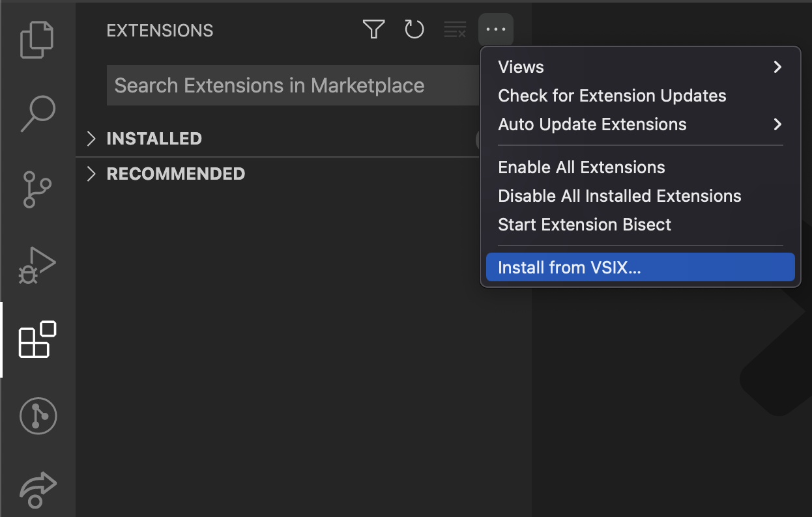Expand the INSTALLED section

point(154,139)
